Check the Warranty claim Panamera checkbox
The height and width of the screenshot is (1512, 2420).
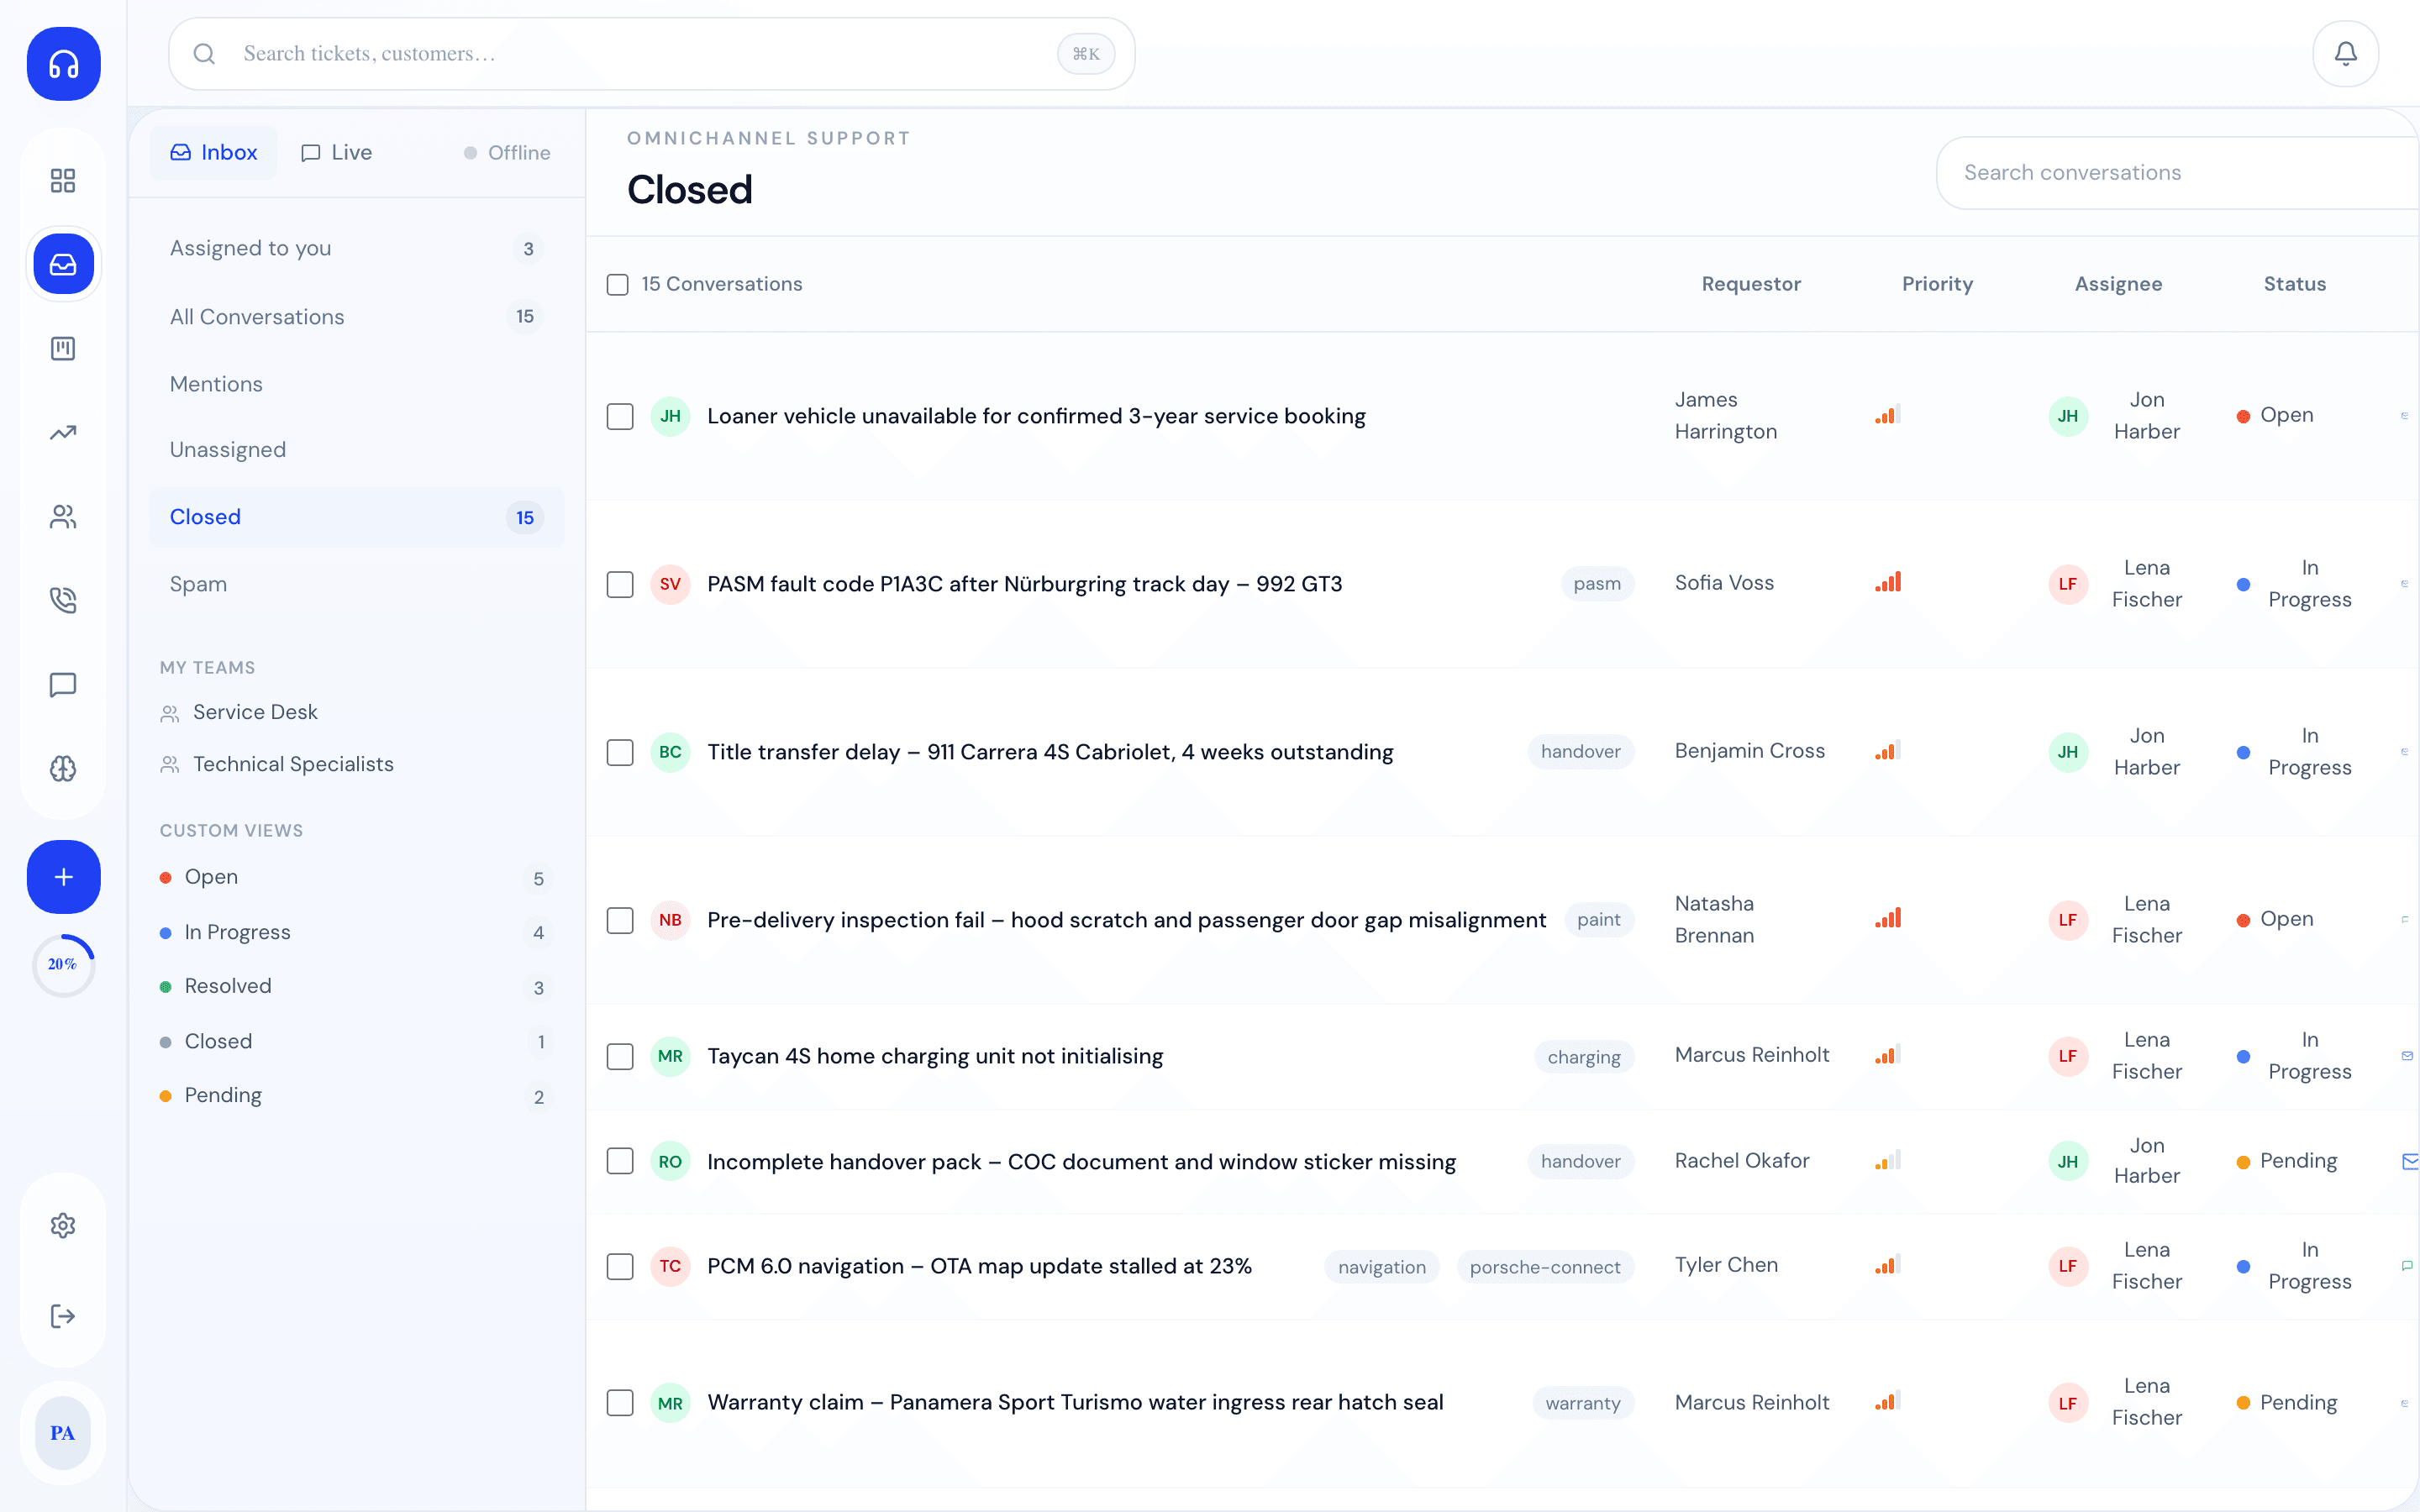click(x=620, y=1402)
